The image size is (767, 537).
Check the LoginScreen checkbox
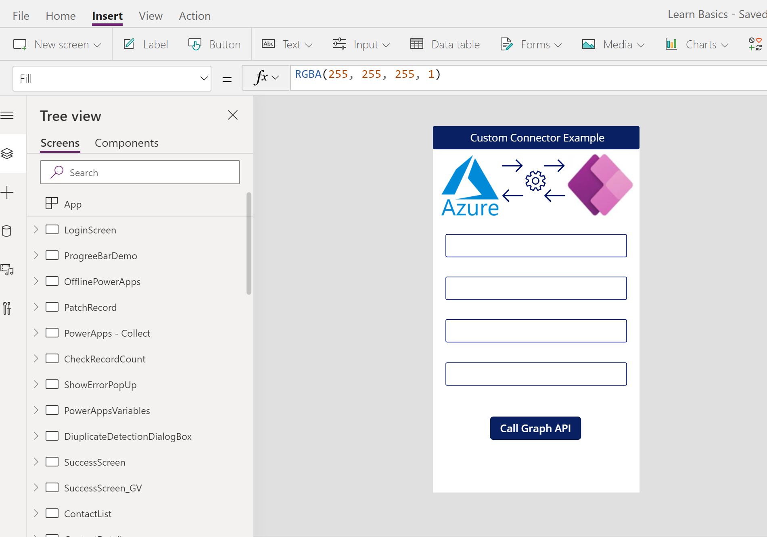[x=52, y=229]
